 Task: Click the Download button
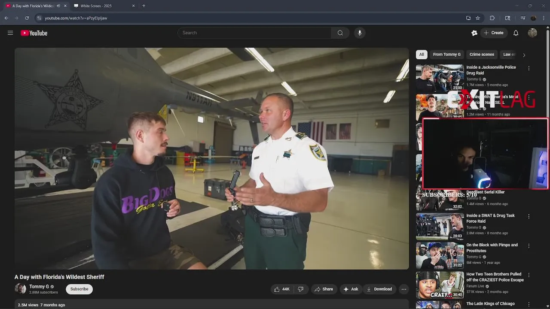[x=379, y=289]
